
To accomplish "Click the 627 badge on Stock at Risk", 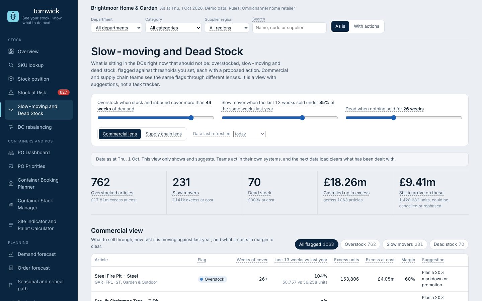I will 63,92.
